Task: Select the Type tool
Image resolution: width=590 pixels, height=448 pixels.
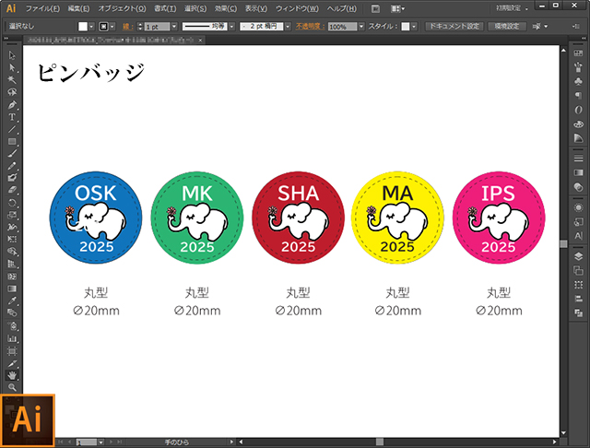Action: pos(12,117)
